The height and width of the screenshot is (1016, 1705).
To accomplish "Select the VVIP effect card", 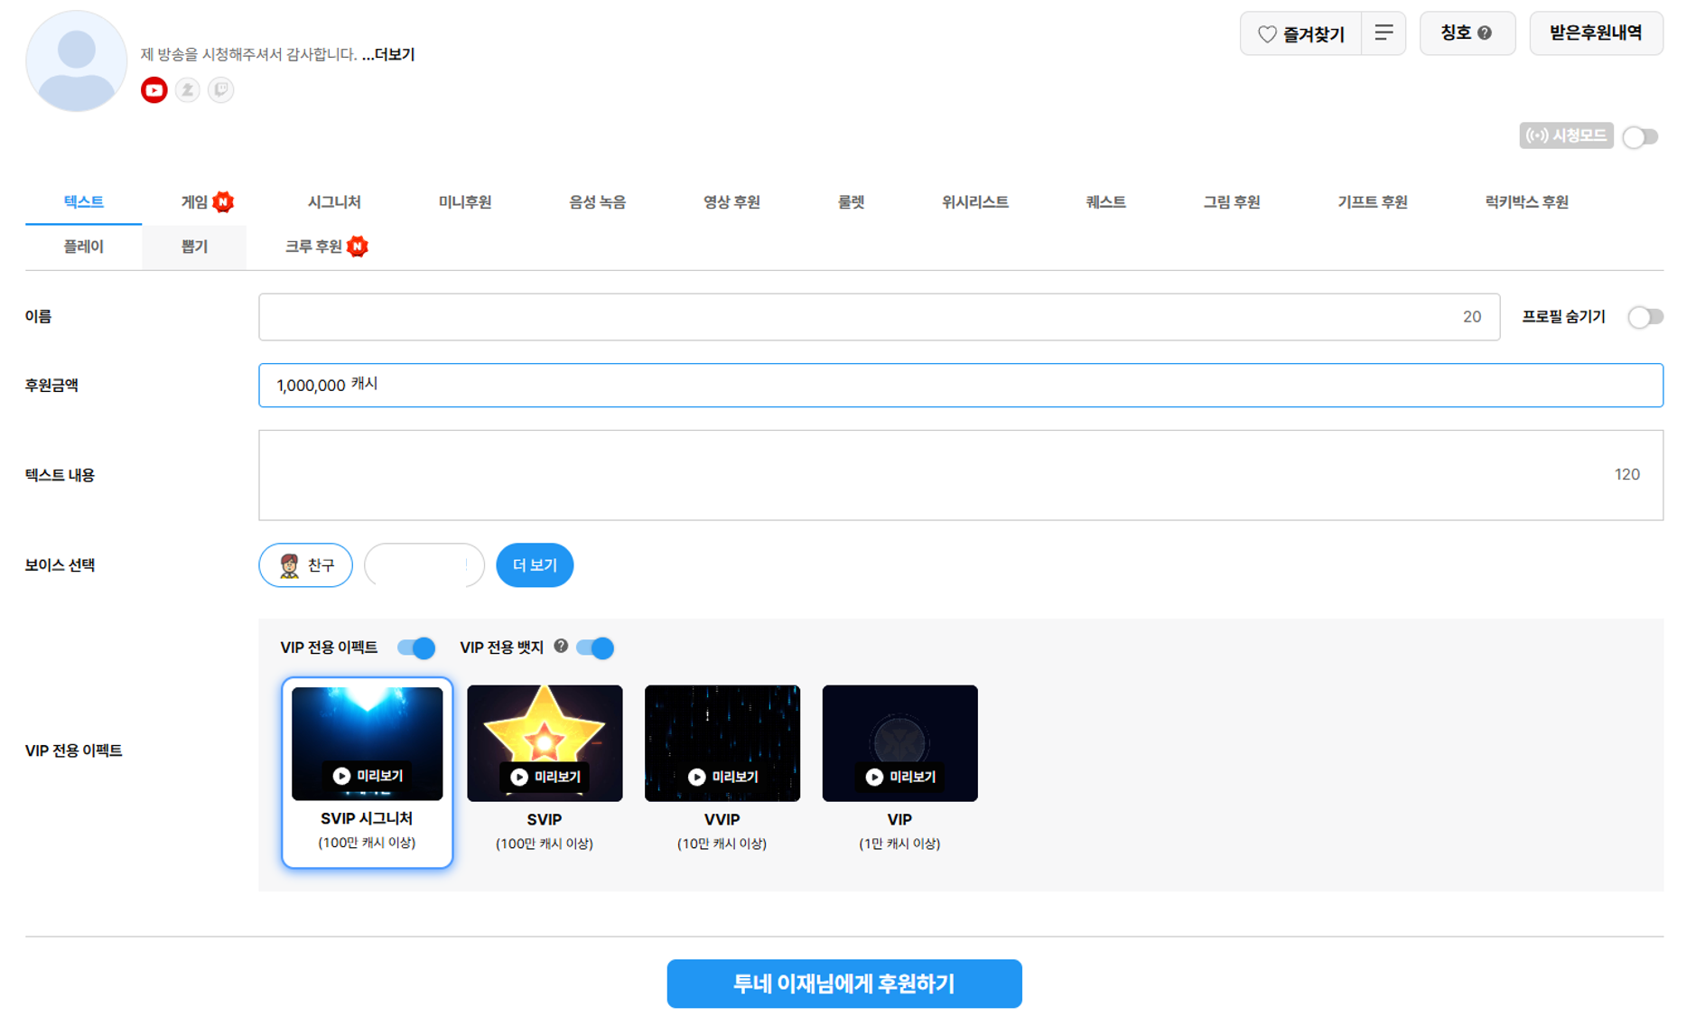I will pos(722,769).
